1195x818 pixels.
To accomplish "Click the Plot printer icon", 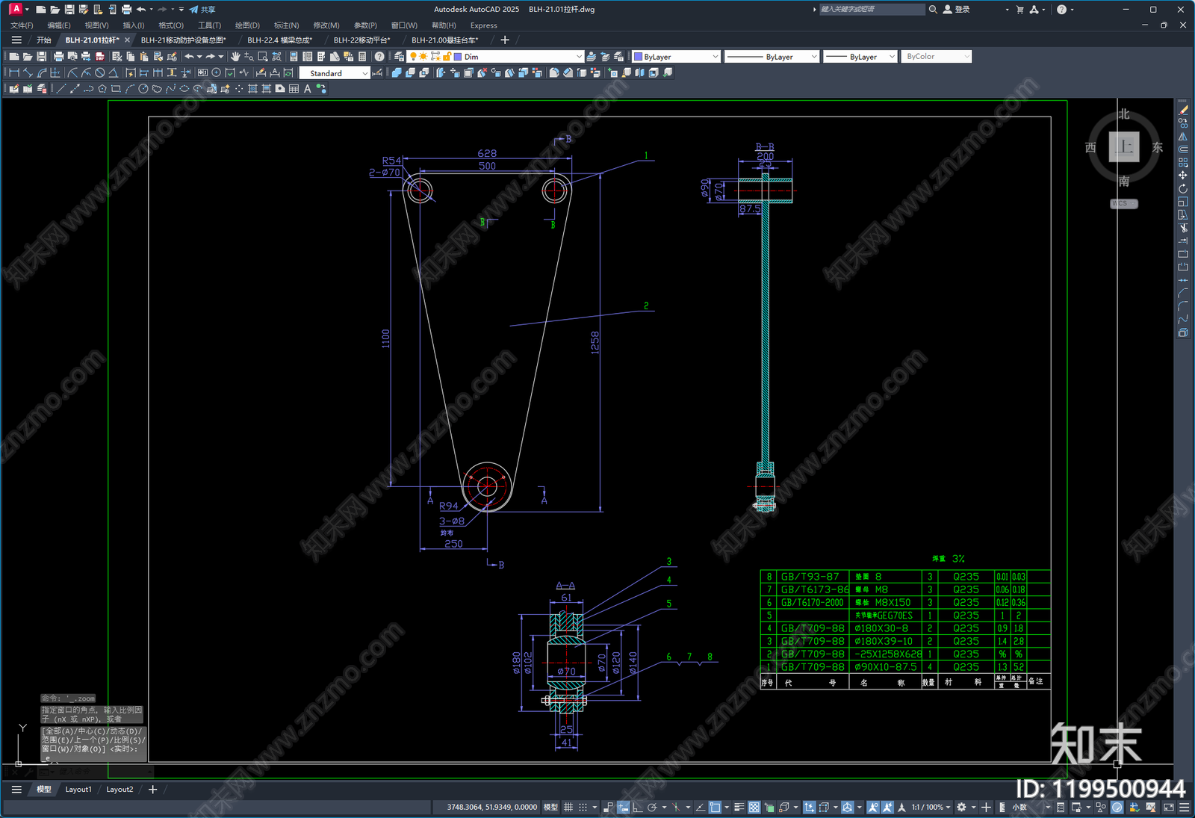I will click(58, 57).
